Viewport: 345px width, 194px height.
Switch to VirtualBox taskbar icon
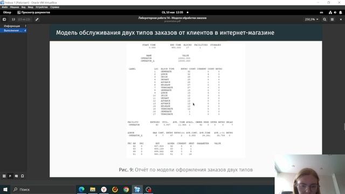(x=137, y=189)
